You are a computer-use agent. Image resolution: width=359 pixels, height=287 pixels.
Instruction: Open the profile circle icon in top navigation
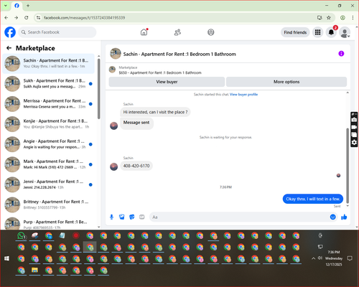click(211, 32)
